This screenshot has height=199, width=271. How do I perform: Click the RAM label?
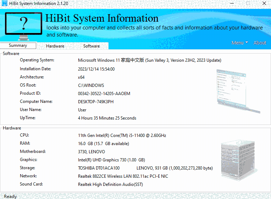25,143
